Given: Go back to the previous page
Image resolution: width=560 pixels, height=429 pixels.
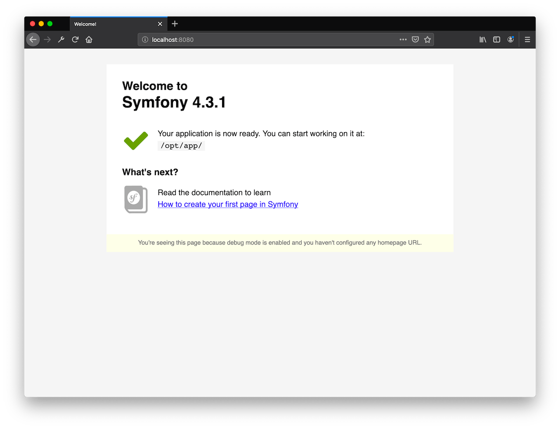Looking at the screenshot, I should (33, 39).
